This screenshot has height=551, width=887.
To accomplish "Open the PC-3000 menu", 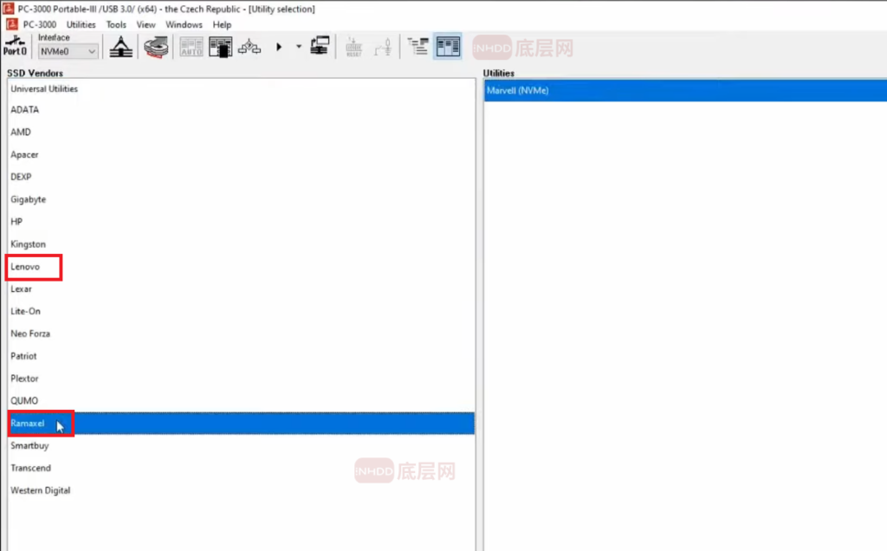I will coord(40,25).
